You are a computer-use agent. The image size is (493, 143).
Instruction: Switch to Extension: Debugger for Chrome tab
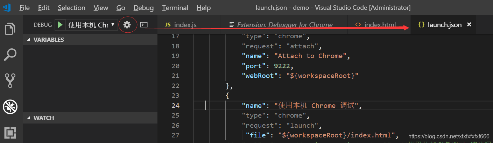(283, 25)
